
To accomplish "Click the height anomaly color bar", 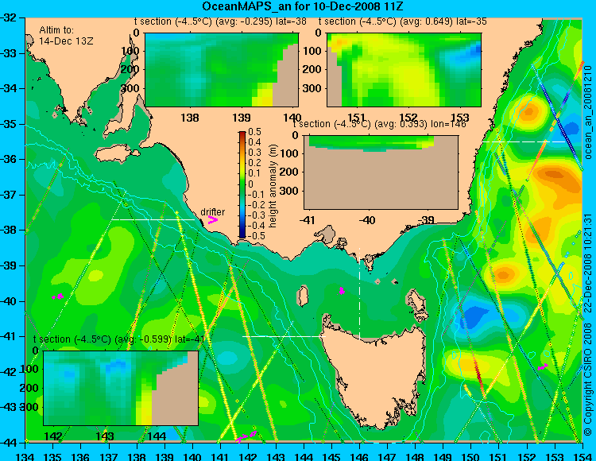I will pos(242,184).
